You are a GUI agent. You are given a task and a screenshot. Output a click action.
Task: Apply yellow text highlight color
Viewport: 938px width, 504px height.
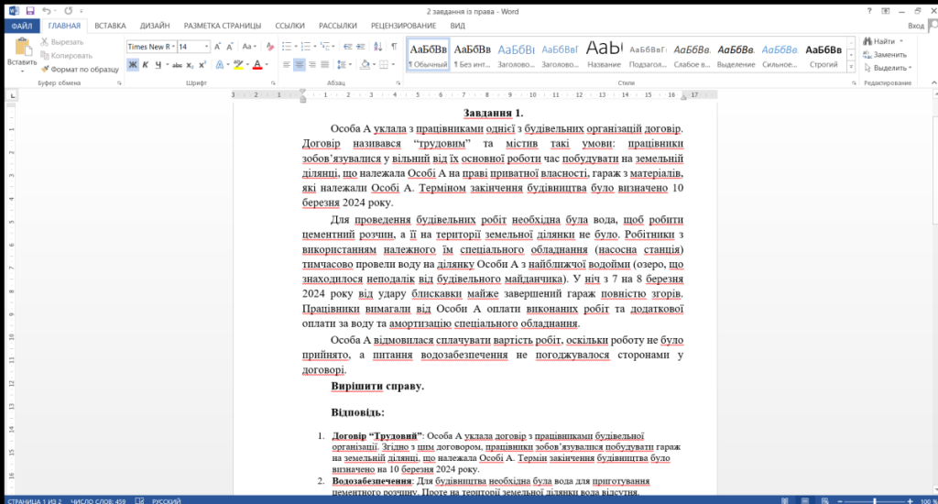point(239,65)
